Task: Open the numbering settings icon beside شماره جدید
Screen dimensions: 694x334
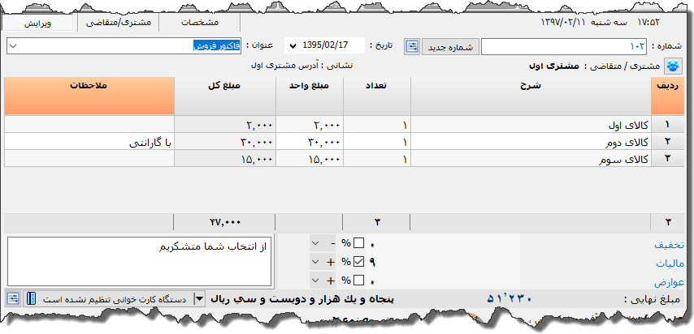Action: (x=412, y=46)
